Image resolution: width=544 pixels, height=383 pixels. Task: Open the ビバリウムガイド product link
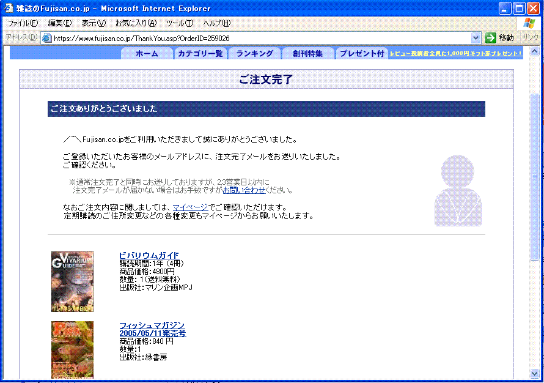(x=149, y=256)
